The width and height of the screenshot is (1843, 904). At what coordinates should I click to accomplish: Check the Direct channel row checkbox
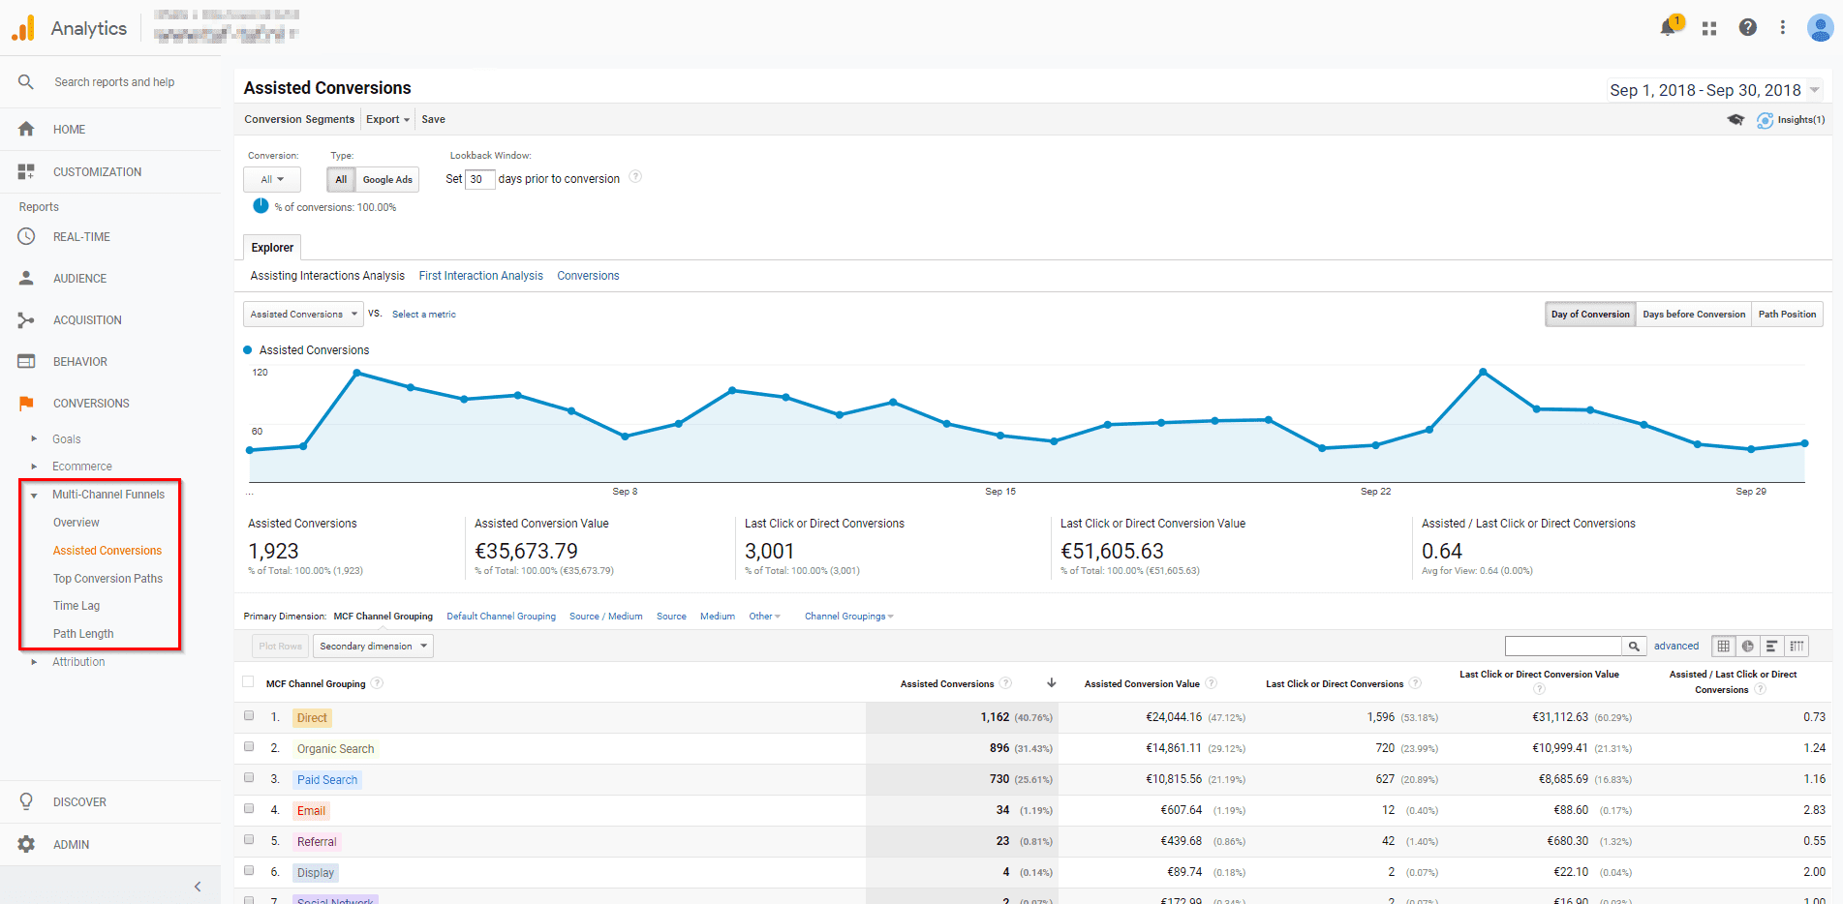[x=249, y=716]
